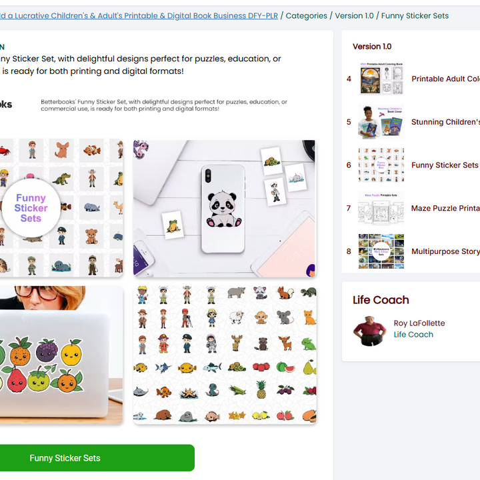Open the Stunning Children's Book Cover thumbnail
This screenshot has width=480, height=480.
[381, 122]
